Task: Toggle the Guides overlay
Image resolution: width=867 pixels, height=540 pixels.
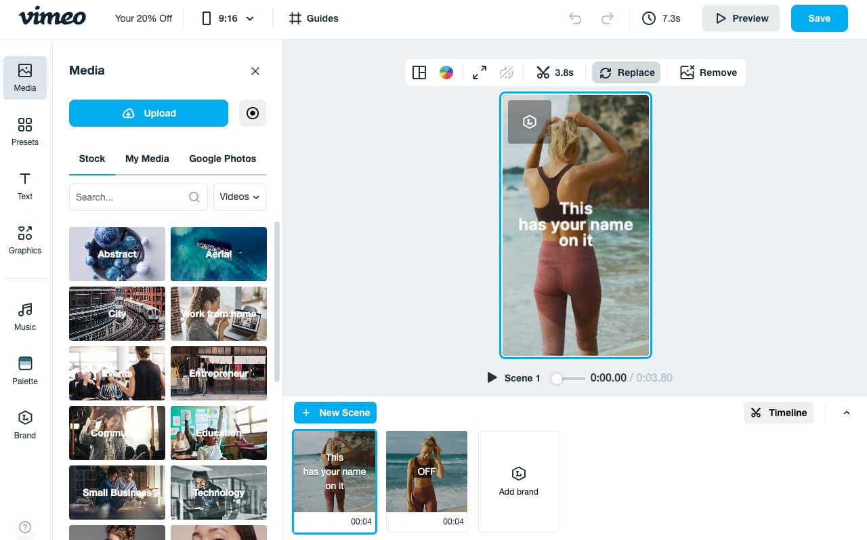Action: tap(314, 18)
